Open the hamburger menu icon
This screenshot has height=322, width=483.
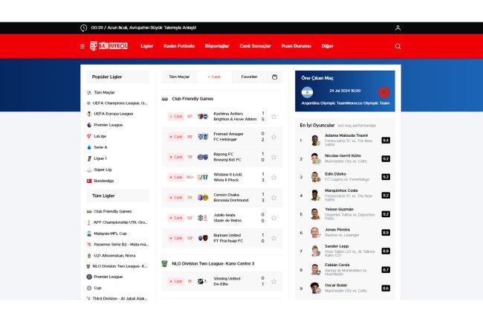[x=82, y=46]
